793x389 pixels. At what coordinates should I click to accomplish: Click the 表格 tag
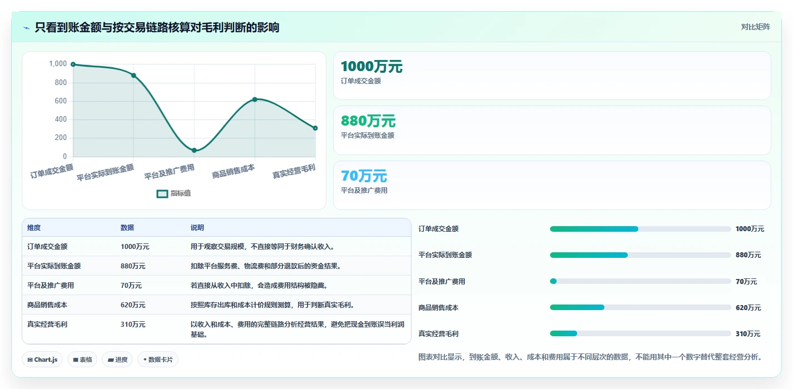click(82, 360)
